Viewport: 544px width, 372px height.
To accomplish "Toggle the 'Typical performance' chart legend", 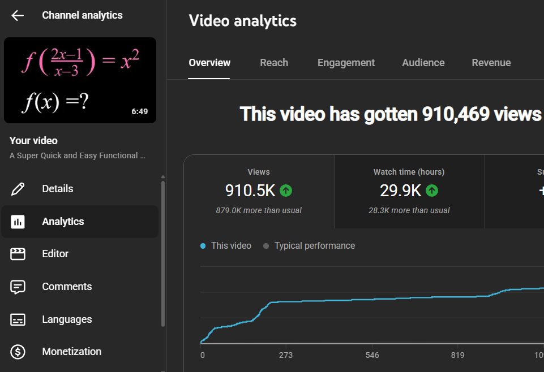I will tap(309, 245).
